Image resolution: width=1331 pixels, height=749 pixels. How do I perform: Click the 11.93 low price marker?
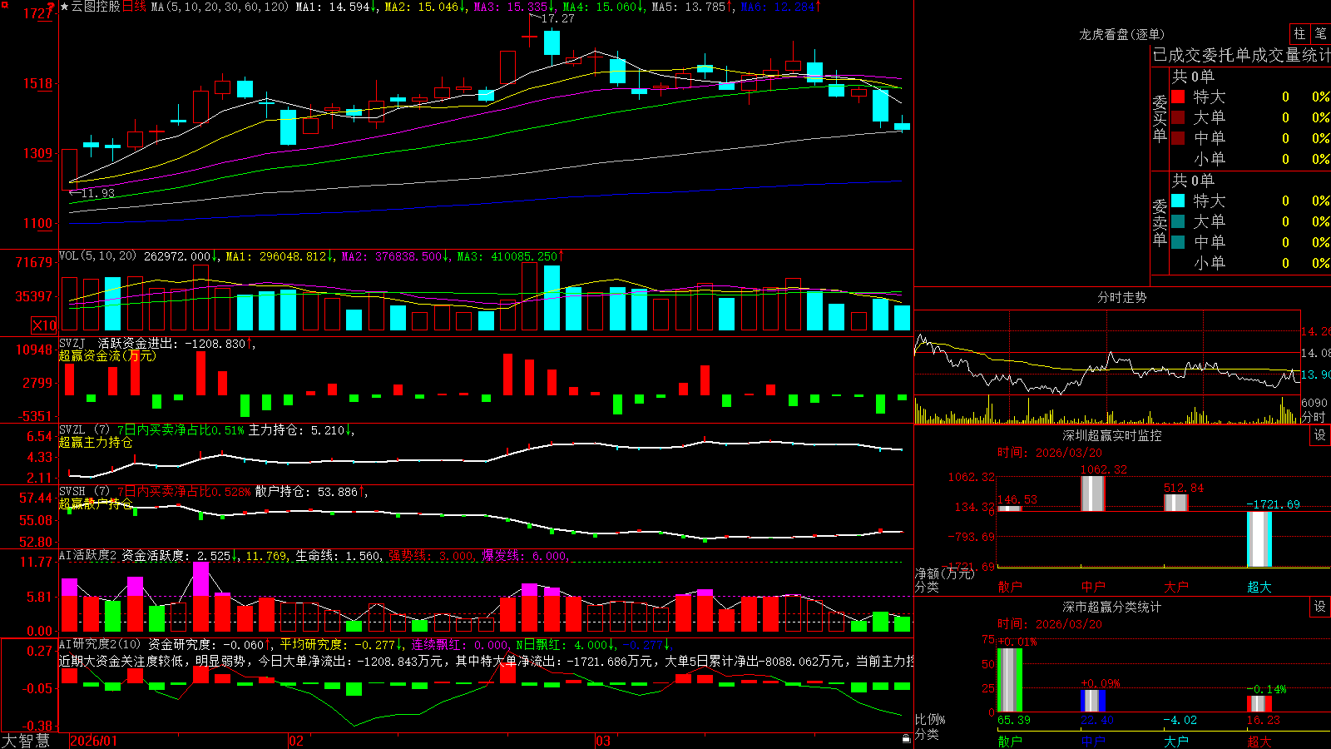click(x=98, y=193)
